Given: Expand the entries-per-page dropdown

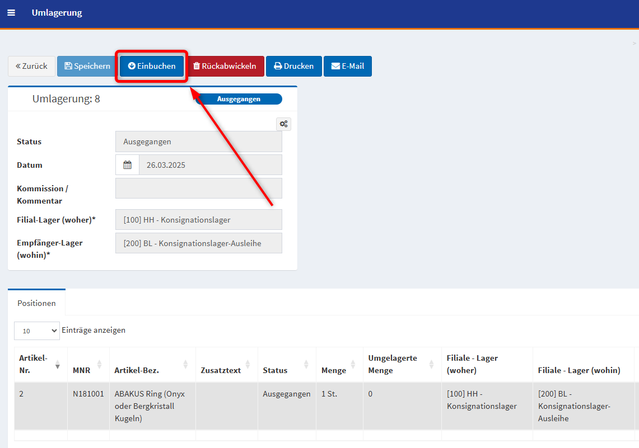Looking at the screenshot, I should pyautogui.click(x=37, y=331).
